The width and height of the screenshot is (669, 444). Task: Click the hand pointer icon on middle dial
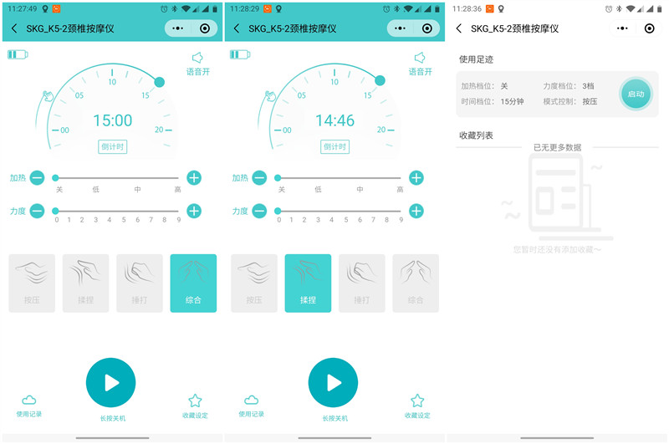(x=270, y=96)
